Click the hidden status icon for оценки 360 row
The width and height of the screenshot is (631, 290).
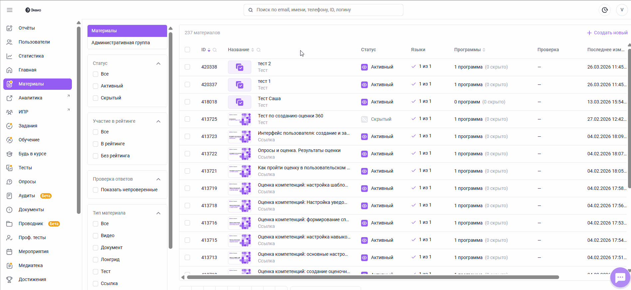pos(364,119)
